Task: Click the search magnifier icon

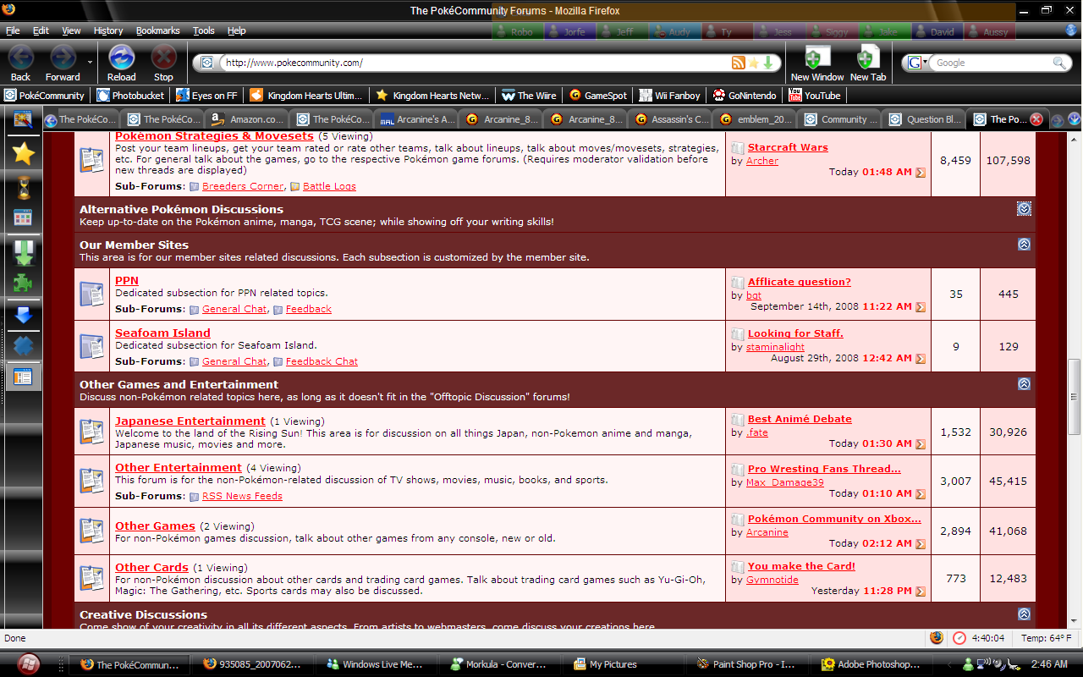Action: click(1060, 63)
